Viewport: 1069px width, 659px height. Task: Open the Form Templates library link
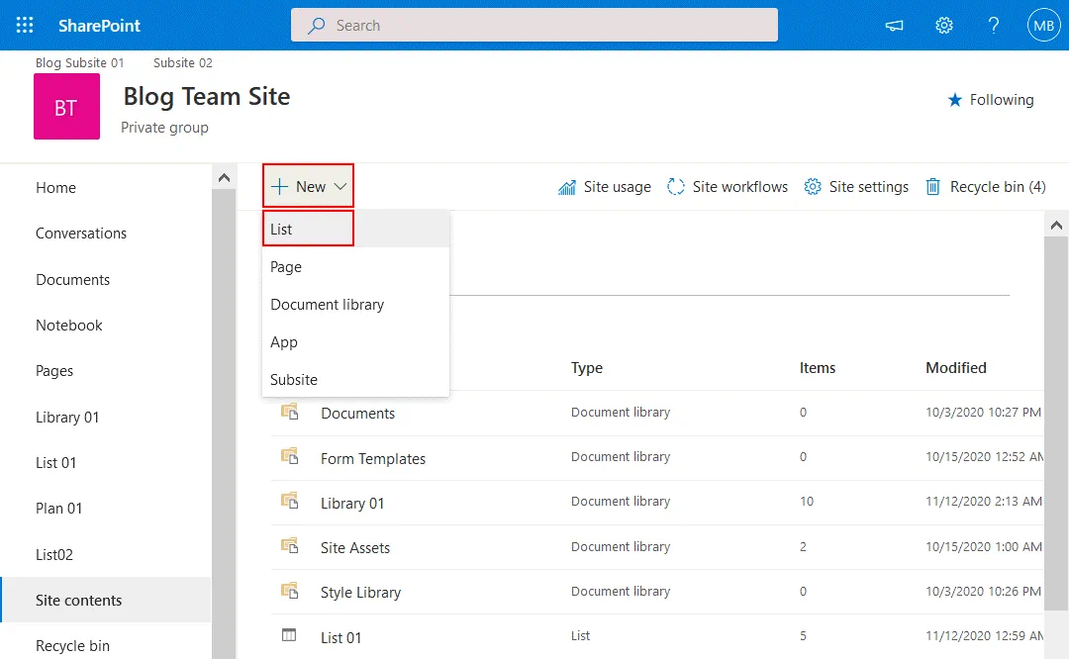pyautogui.click(x=373, y=459)
